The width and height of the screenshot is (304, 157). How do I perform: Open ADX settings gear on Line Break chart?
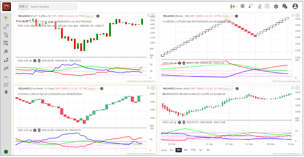pos(35,130)
